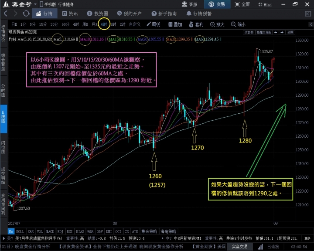Viewport: 314px width, 251px height.
Task: Check the signal strength connection icon
Action: pos(260,247)
